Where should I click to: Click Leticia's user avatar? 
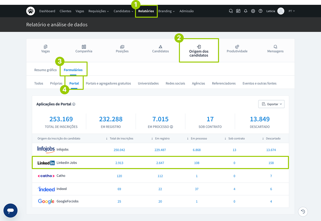coord(281,11)
